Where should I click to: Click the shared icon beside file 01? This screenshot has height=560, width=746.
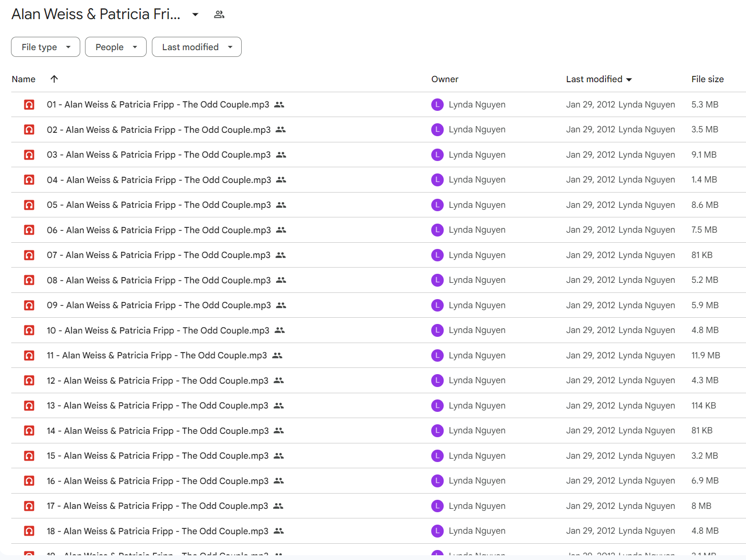tap(279, 105)
